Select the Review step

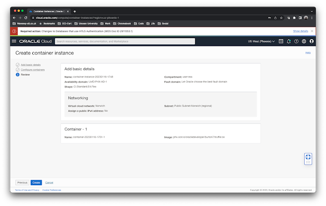(x=25, y=75)
